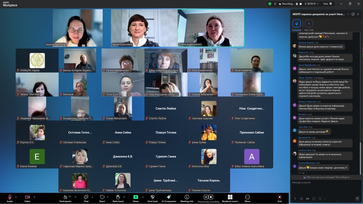Open the AI Companion panel
The height and width of the screenshot is (204, 363).
pos(169,197)
